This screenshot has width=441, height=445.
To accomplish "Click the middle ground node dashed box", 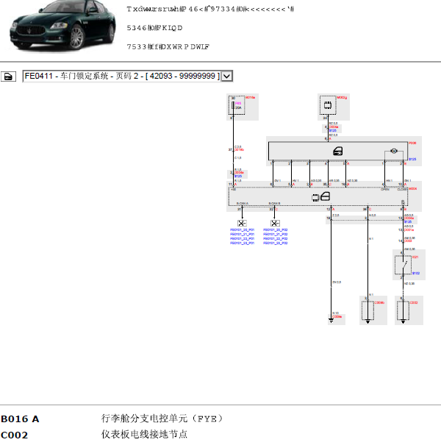I will tap(367, 310).
